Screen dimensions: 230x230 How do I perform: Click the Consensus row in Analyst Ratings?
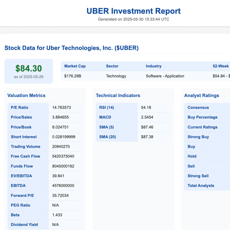pos(198,107)
